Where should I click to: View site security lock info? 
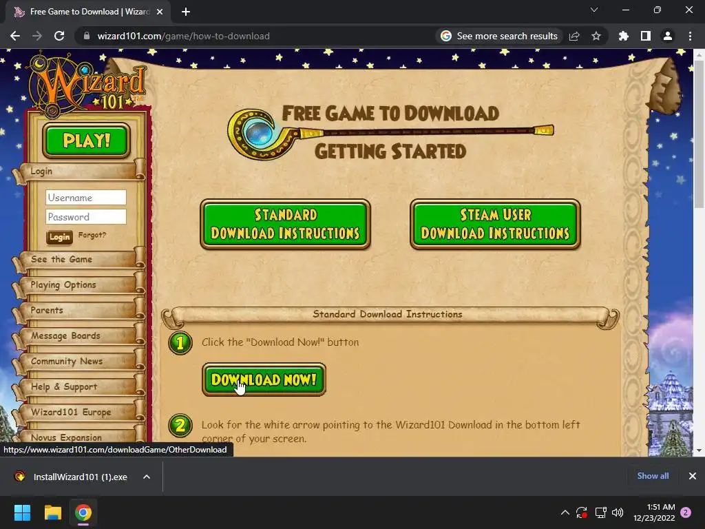87,36
